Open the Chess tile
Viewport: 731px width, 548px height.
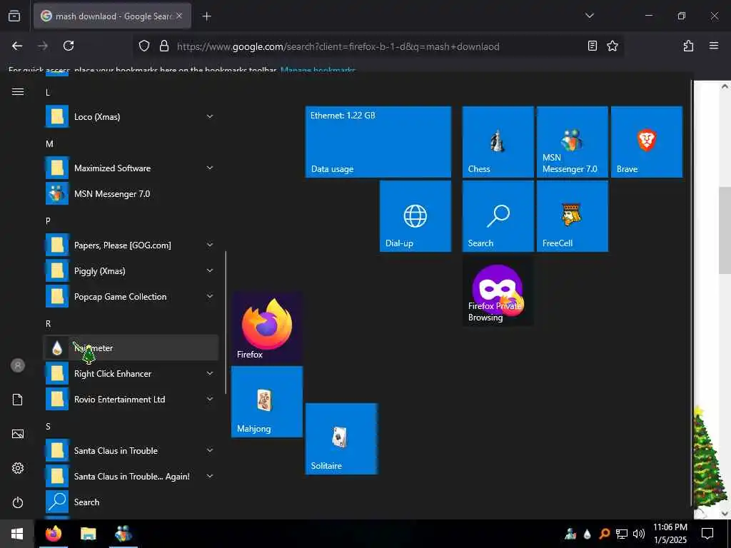[498, 142]
